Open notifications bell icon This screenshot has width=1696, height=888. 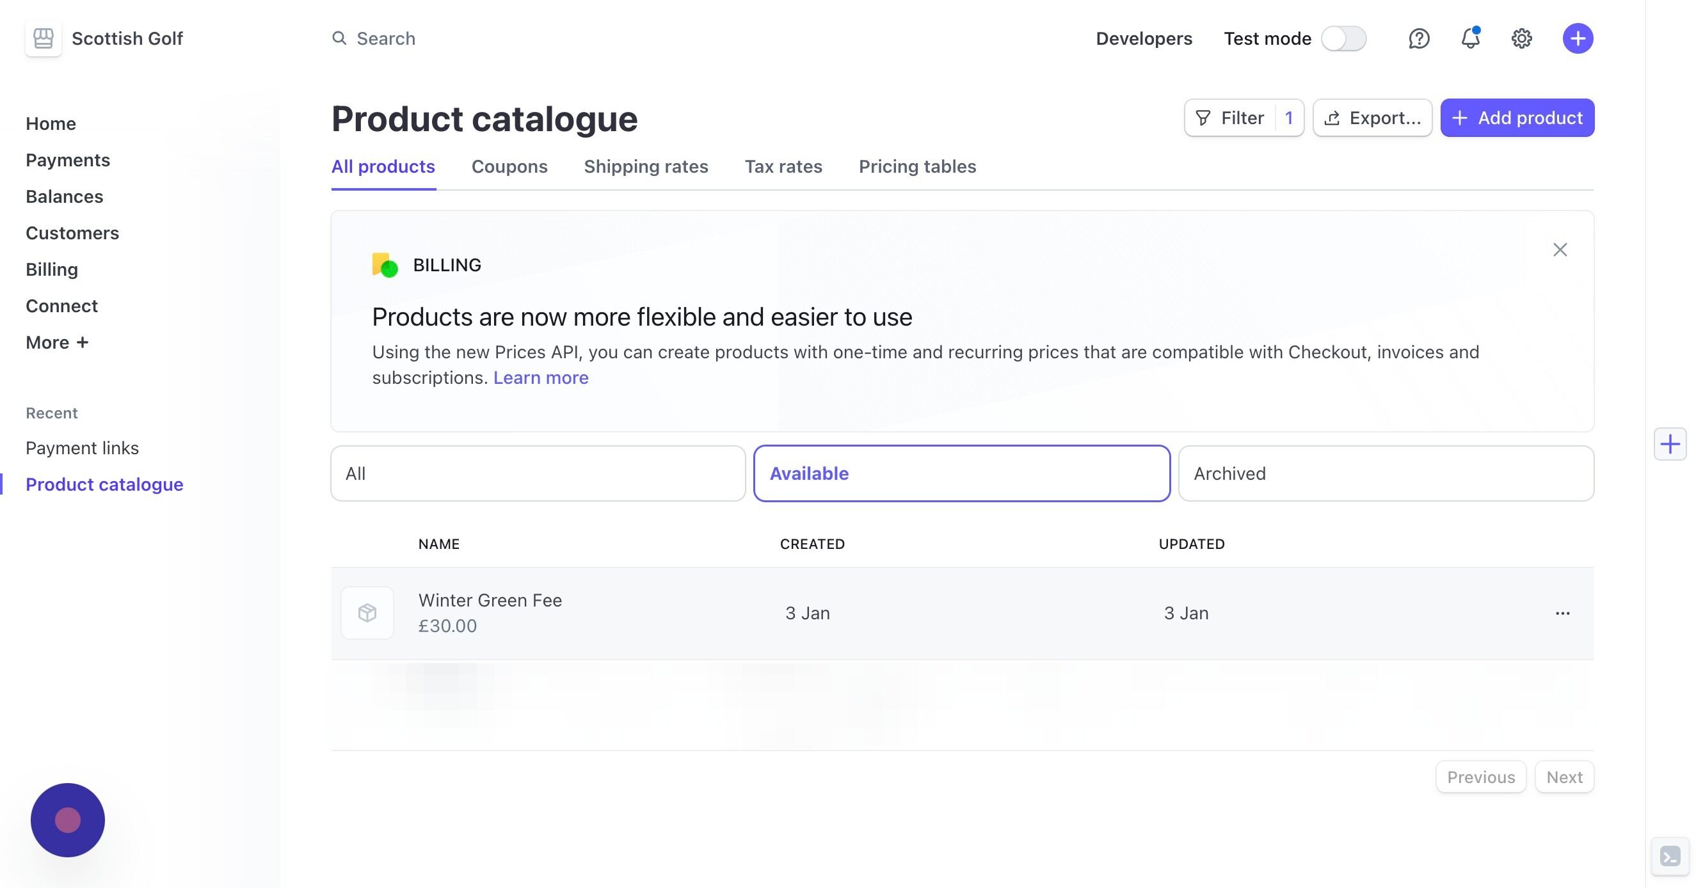(x=1470, y=39)
